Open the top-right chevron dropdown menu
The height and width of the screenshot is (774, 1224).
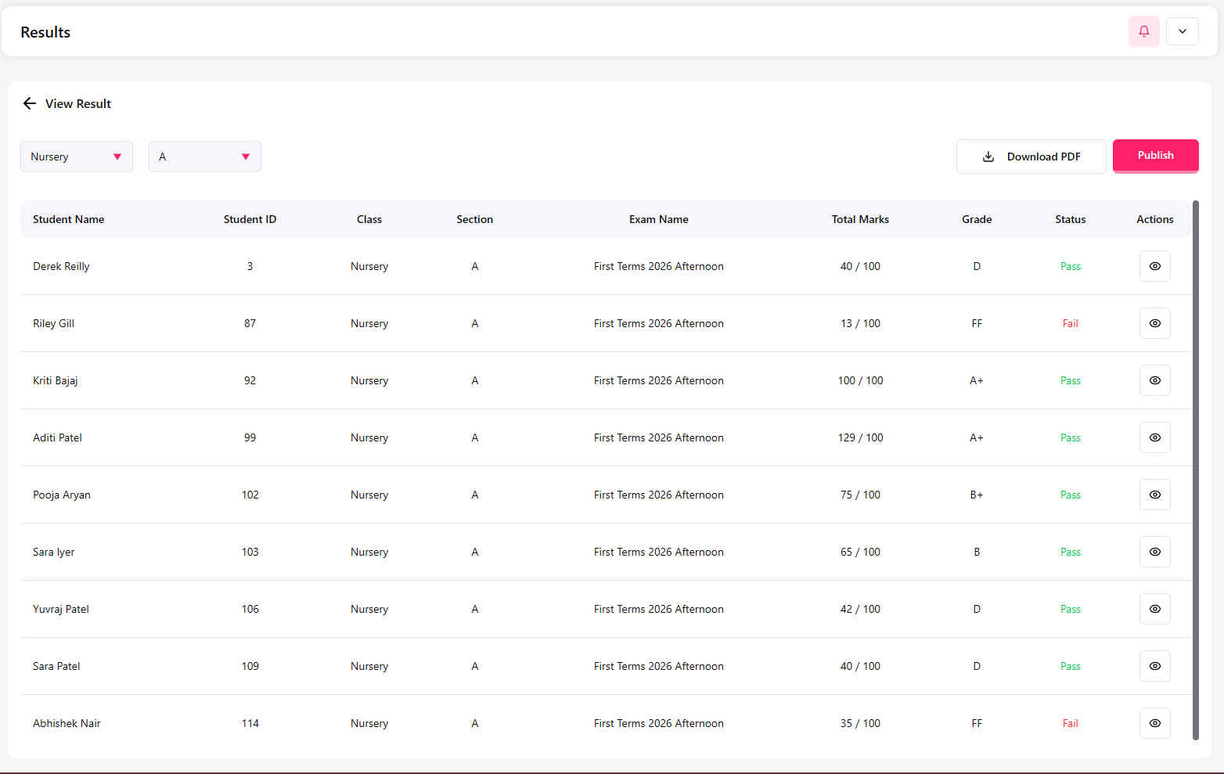[x=1182, y=31]
